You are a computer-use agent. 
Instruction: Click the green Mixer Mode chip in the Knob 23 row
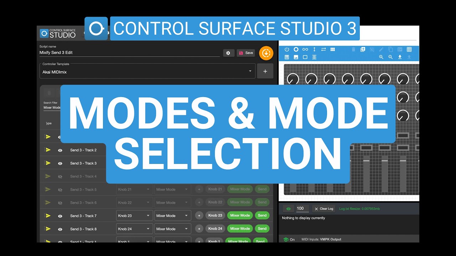pyautogui.click(x=240, y=215)
